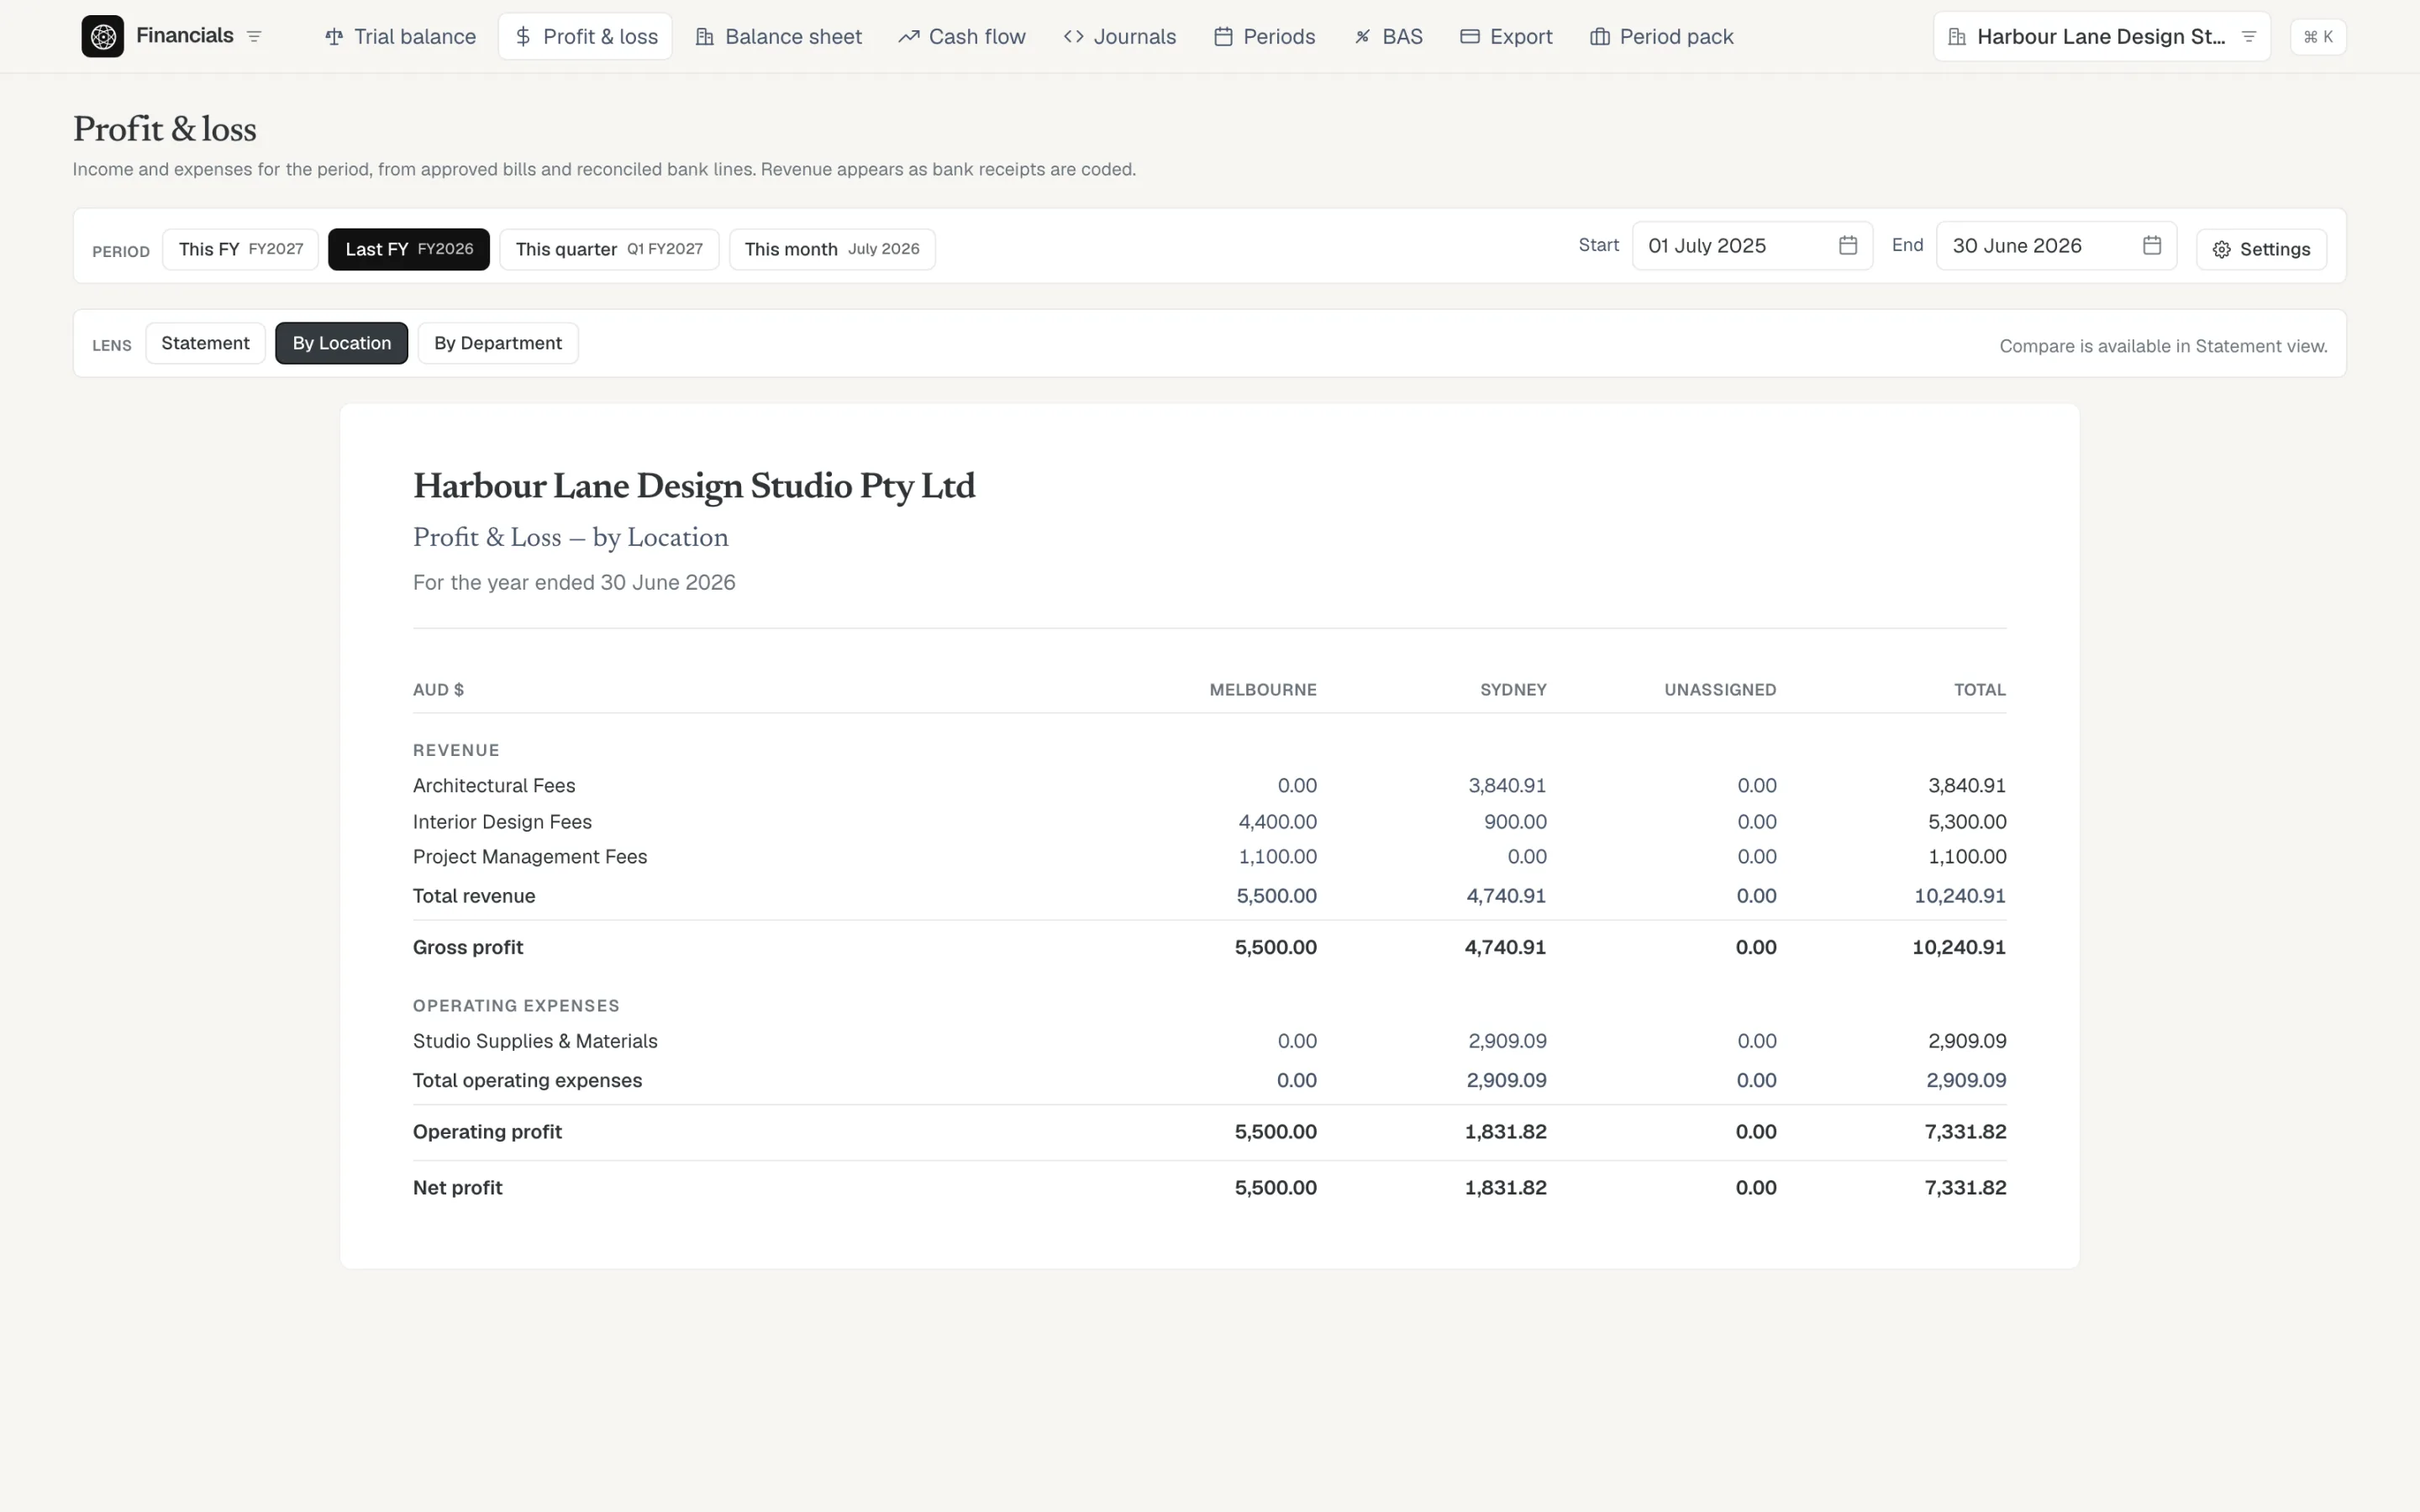Open the End date calendar picker icon
Viewport: 2420px width, 1512px height.
[2152, 245]
